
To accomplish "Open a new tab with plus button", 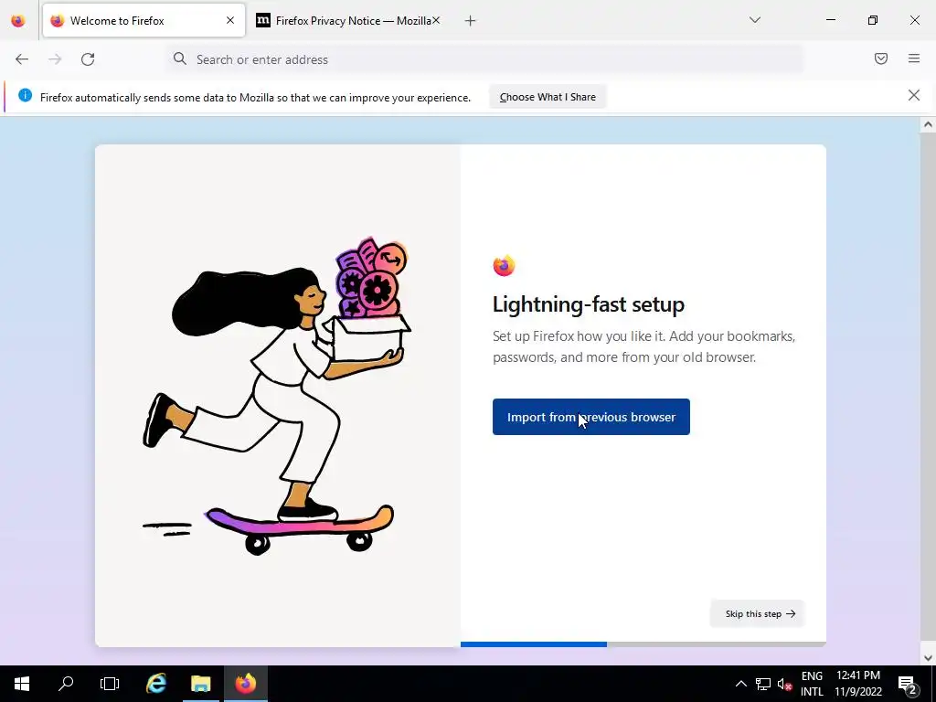I will (x=471, y=21).
